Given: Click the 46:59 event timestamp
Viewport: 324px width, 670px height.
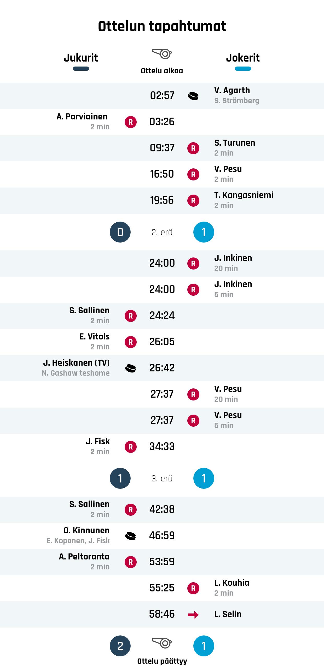Looking at the screenshot, I should (x=162, y=536).
